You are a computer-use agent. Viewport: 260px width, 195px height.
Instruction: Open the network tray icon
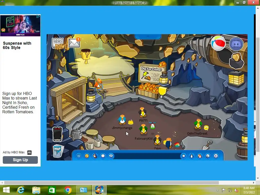tap(230, 190)
